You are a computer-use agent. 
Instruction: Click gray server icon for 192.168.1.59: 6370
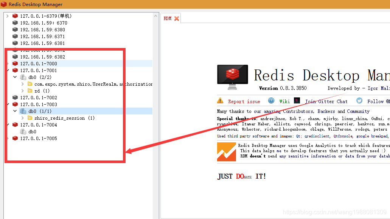15,23
